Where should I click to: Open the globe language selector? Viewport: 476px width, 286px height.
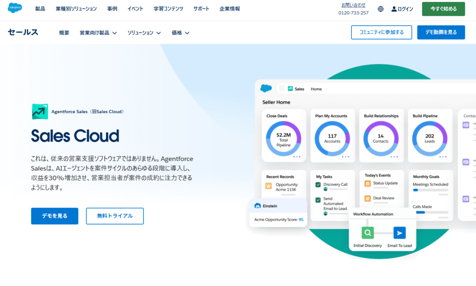(x=380, y=9)
